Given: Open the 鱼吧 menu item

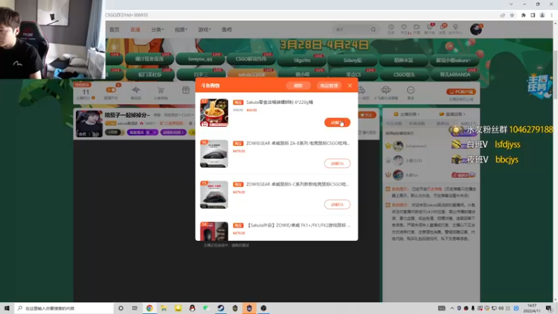Looking at the screenshot, I should click(227, 29).
